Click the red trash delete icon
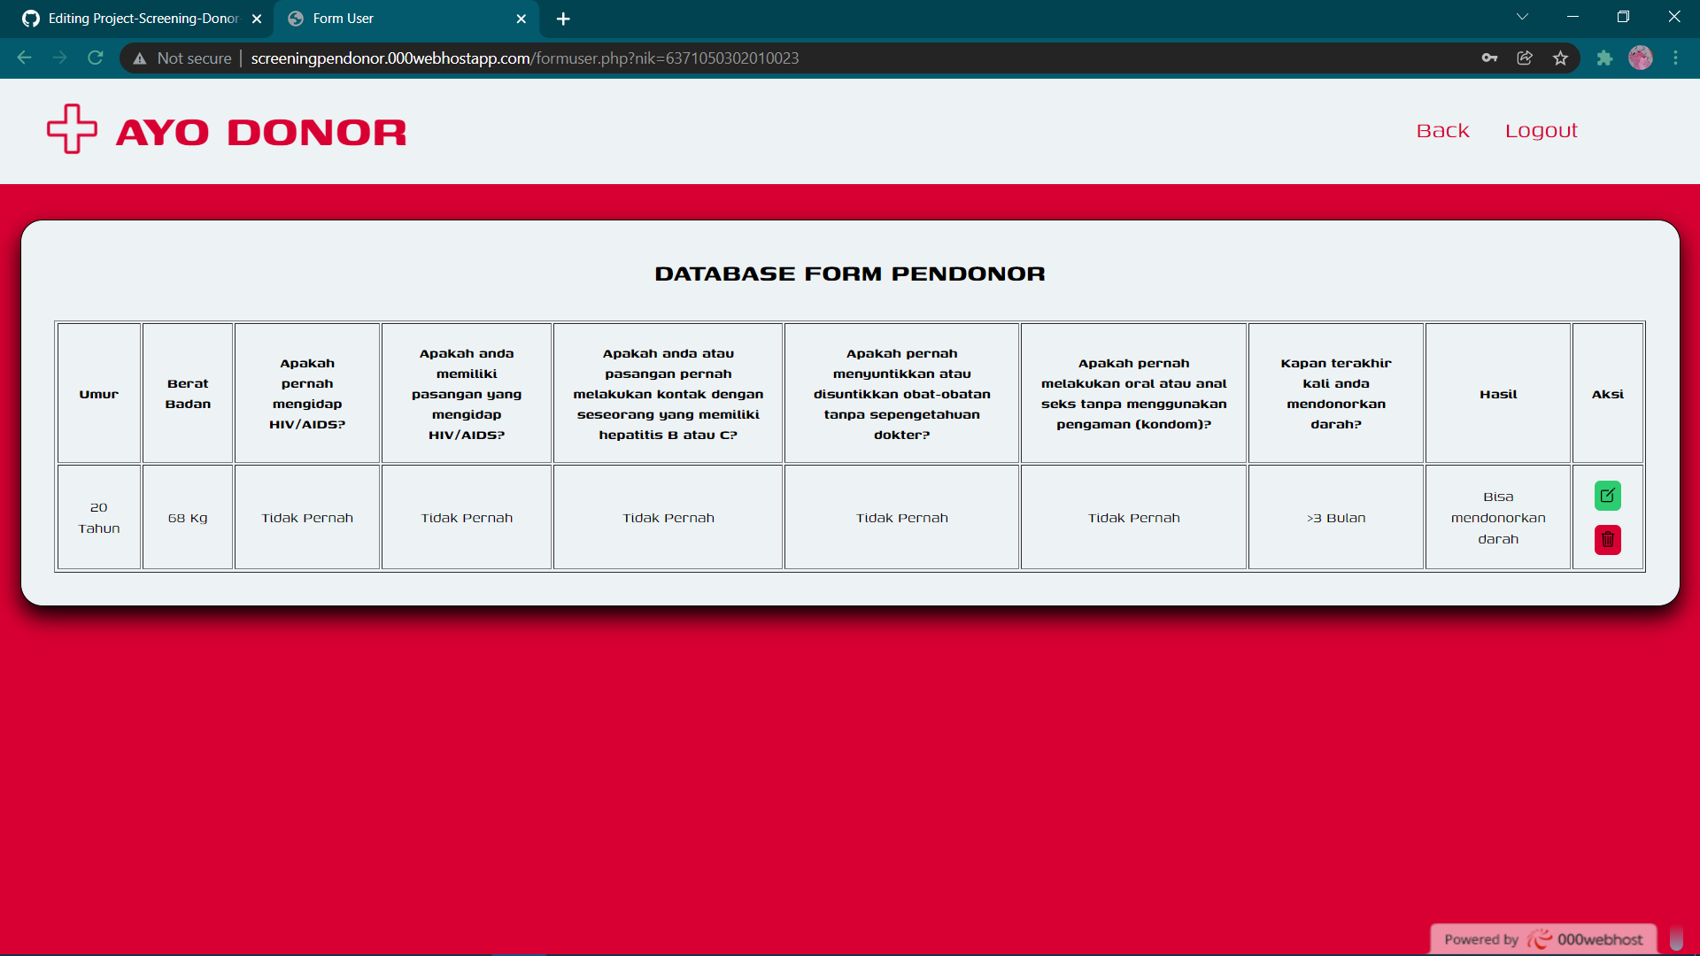Screen dimensions: 1700x956 tap(1607, 540)
